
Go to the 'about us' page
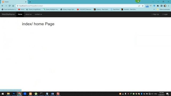click(28, 14)
